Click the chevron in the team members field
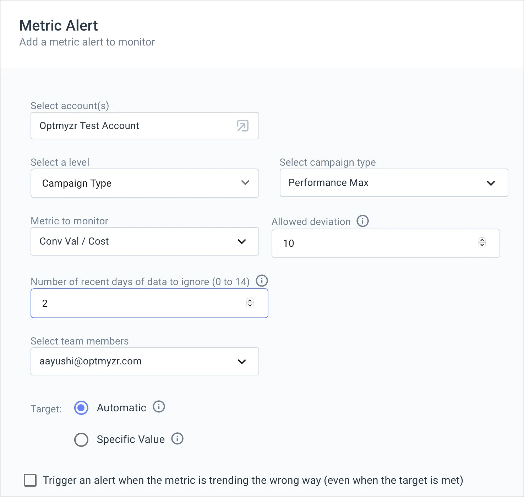 pyautogui.click(x=242, y=362)
